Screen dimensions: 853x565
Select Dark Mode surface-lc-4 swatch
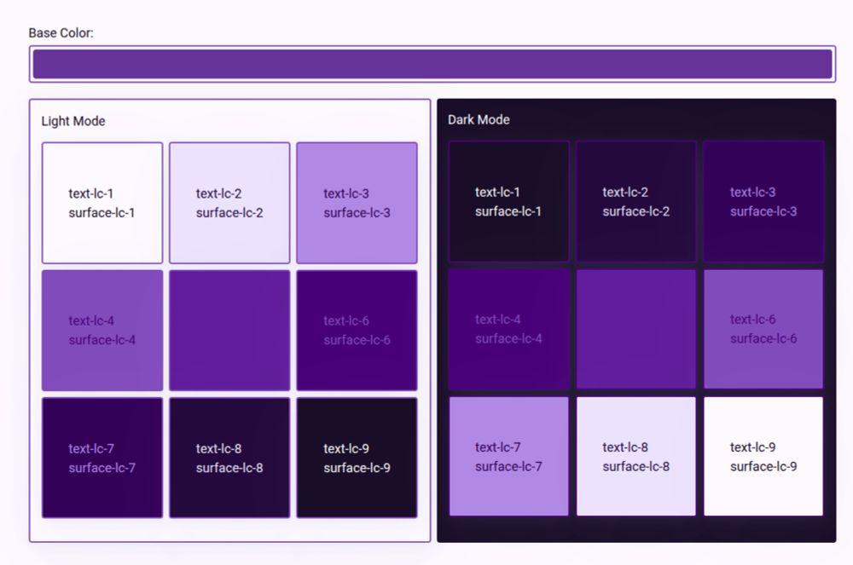(x=508, y=329)
